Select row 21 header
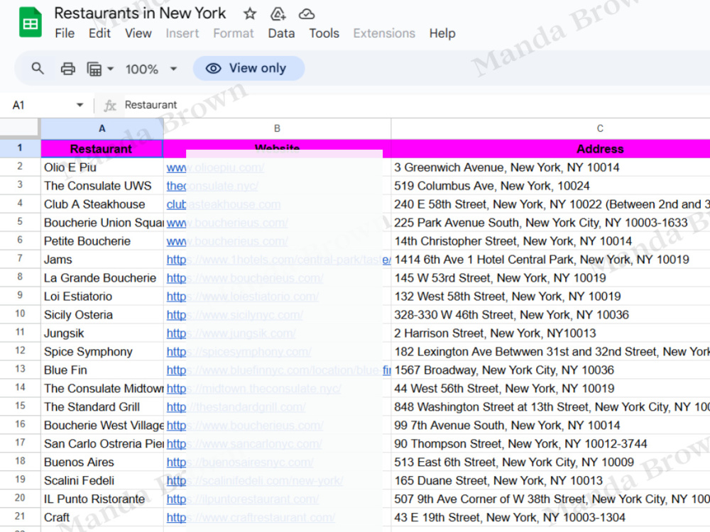This screenshot has width=710, height=532. point(20,516)
